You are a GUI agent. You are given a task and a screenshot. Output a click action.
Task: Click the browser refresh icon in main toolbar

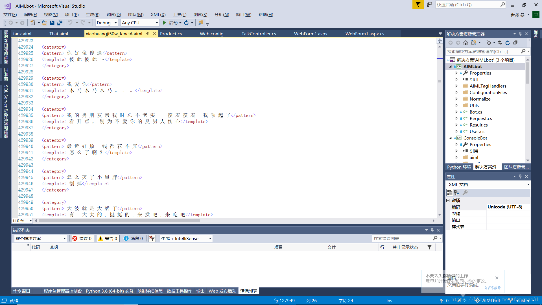coord(186,23)
